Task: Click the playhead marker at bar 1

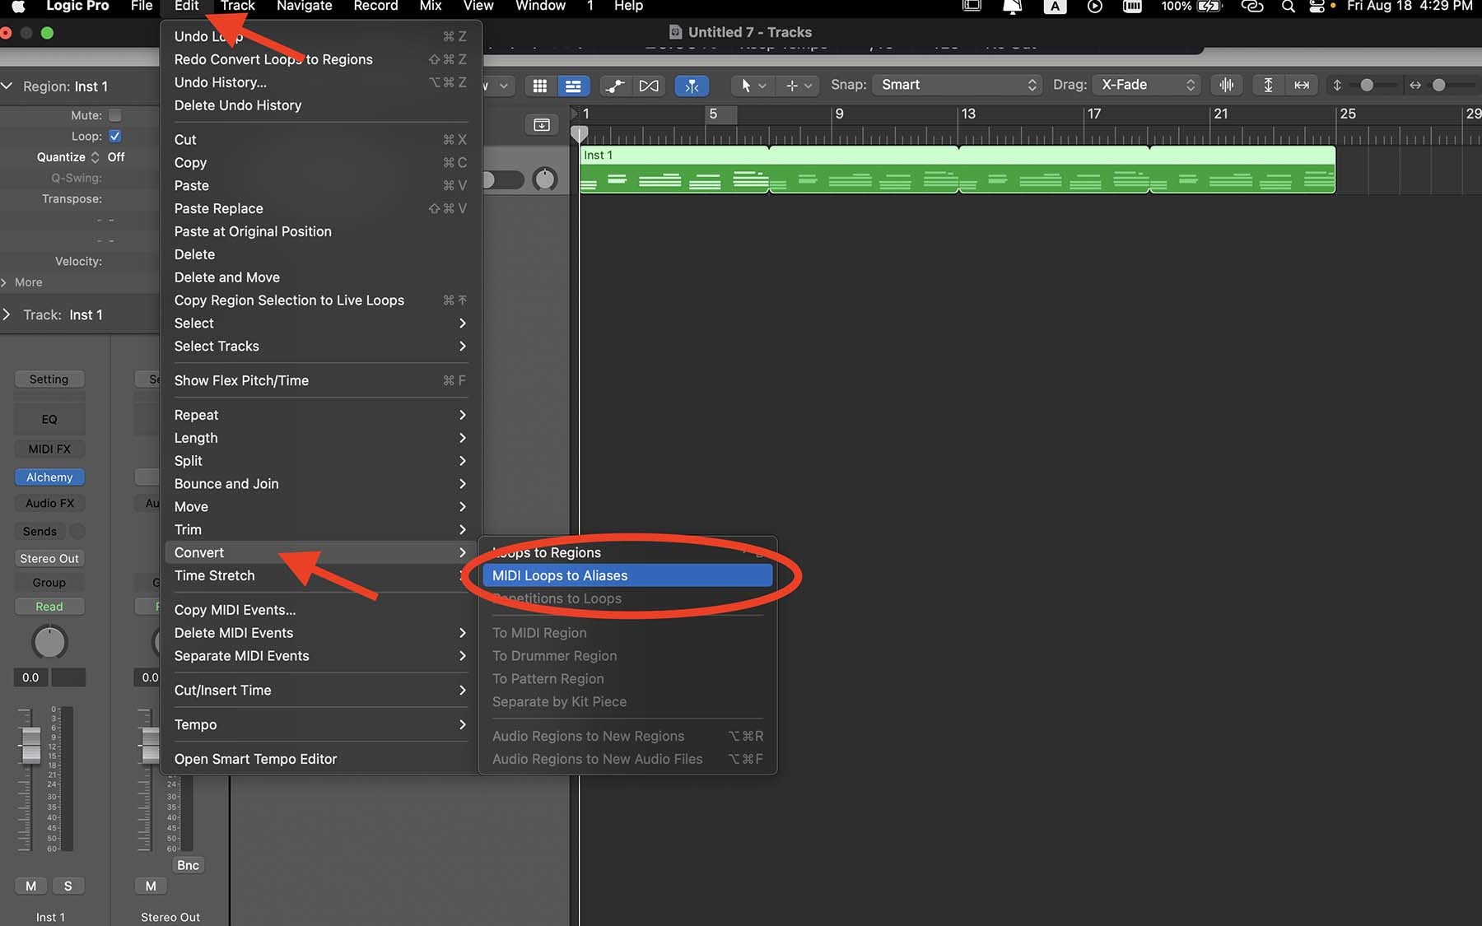Action: pos(580,133)
